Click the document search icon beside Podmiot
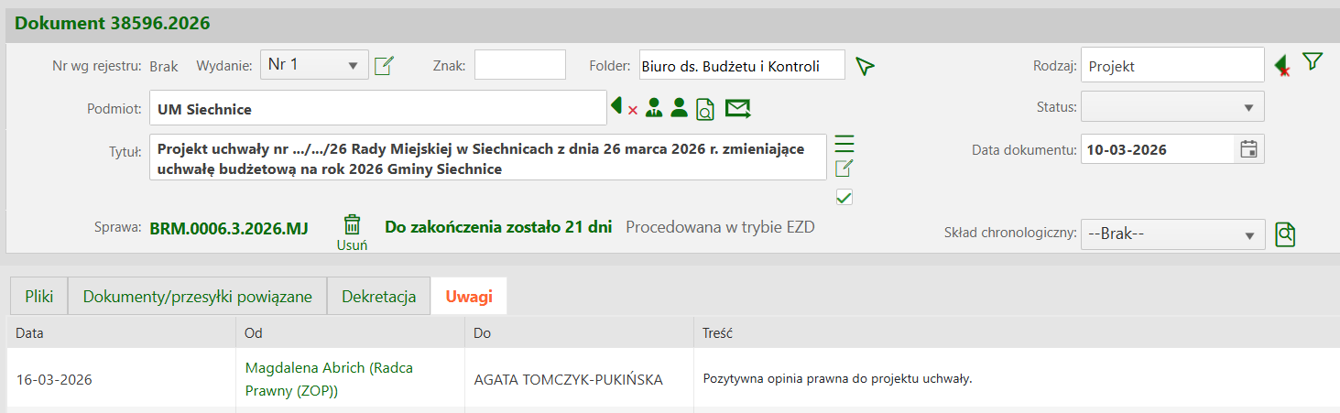1340x413 pixels. coord(704,109)
